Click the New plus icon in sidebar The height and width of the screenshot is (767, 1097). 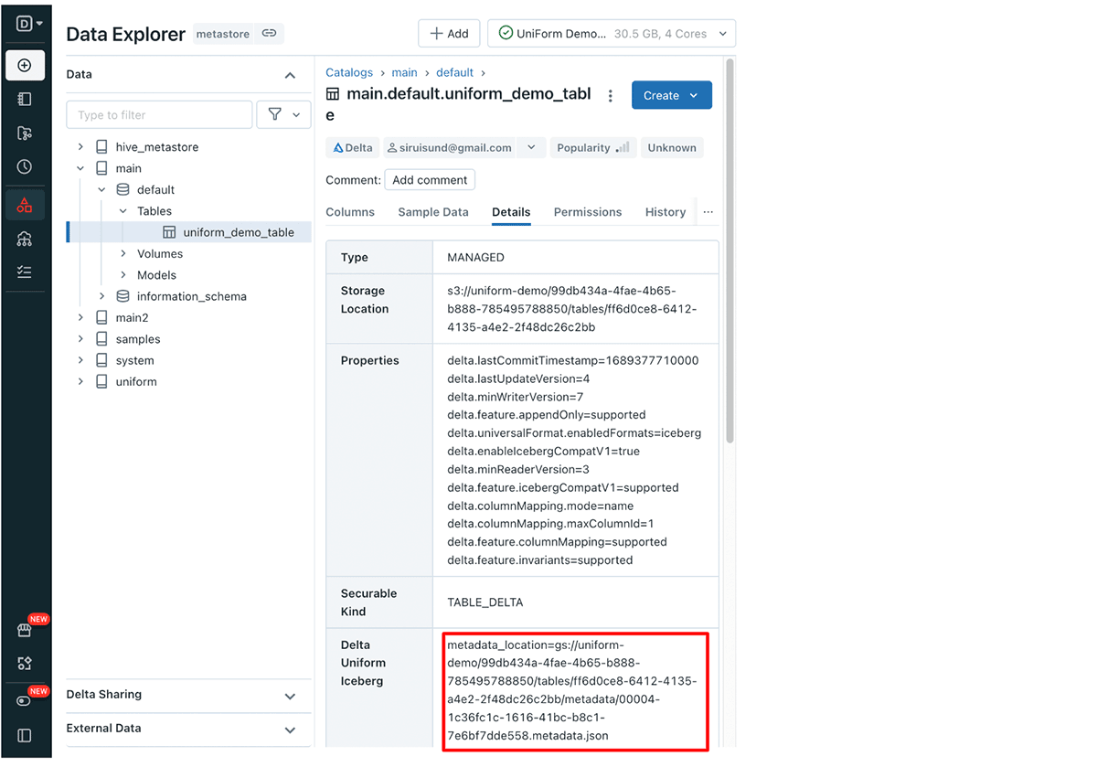(25, 66)
